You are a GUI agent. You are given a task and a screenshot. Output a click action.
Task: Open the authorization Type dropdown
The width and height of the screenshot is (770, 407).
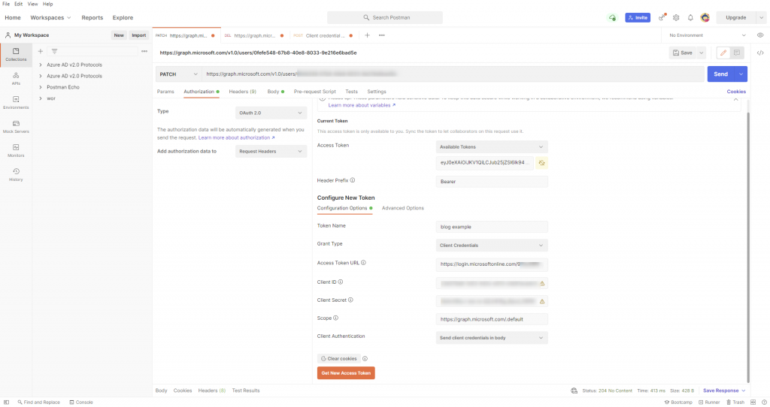[271, 113]
